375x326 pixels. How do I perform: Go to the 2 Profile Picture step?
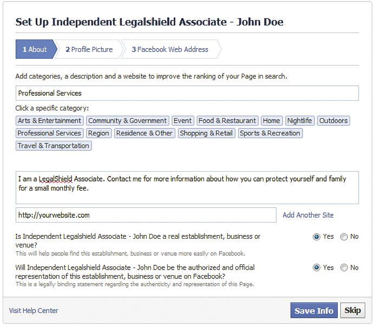[89, 49]
